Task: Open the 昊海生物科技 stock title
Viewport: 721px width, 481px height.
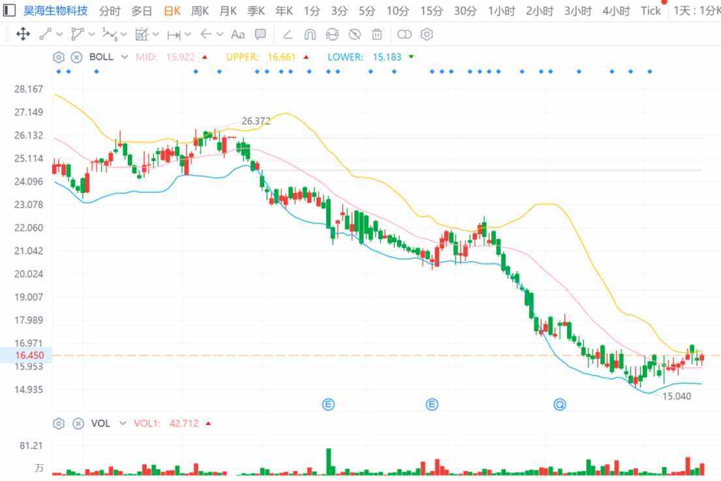Action: click(55, 10)
